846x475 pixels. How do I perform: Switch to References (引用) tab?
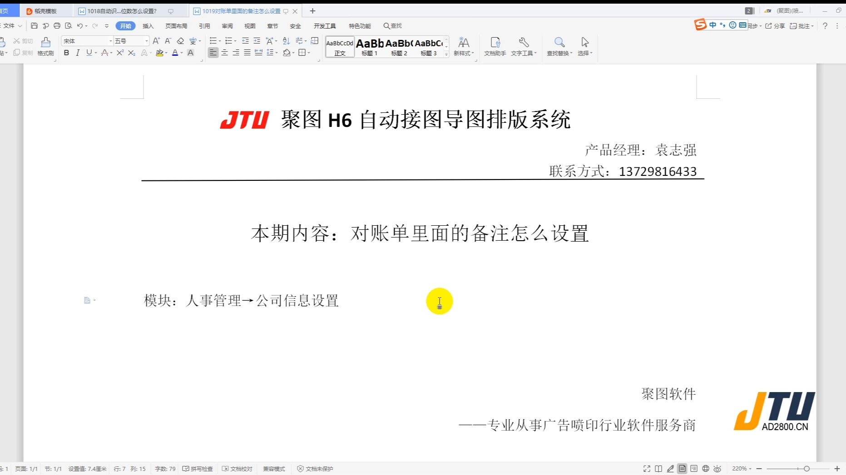pyautogui.click(x=204, y=26)
